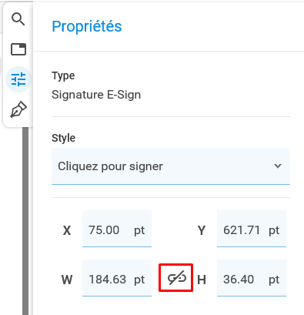Open the page panel icon

[x=18, y=49]
